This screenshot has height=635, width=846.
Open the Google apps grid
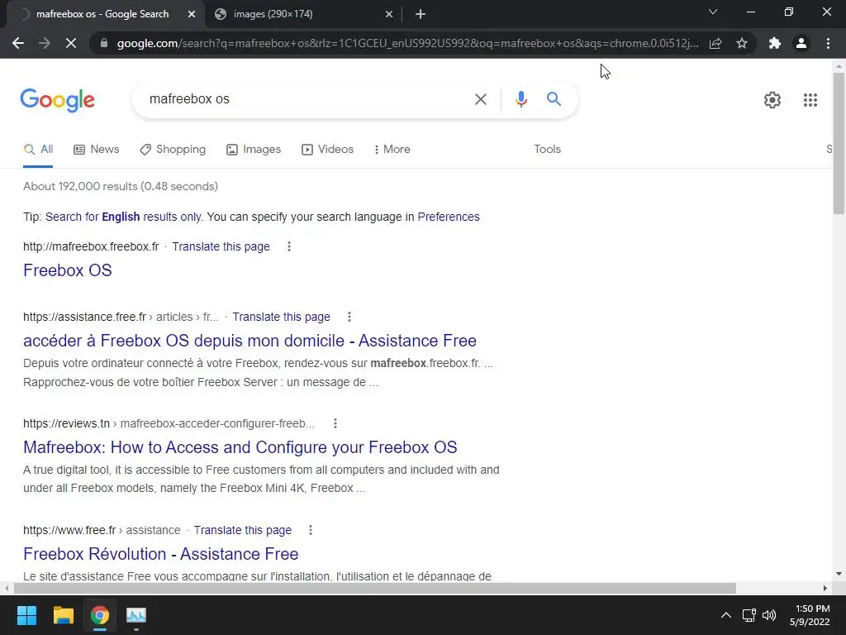pos(810,100)
